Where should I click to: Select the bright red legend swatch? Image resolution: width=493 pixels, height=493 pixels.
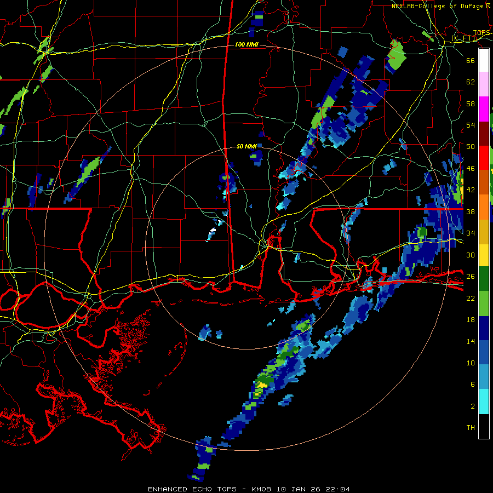484,158
